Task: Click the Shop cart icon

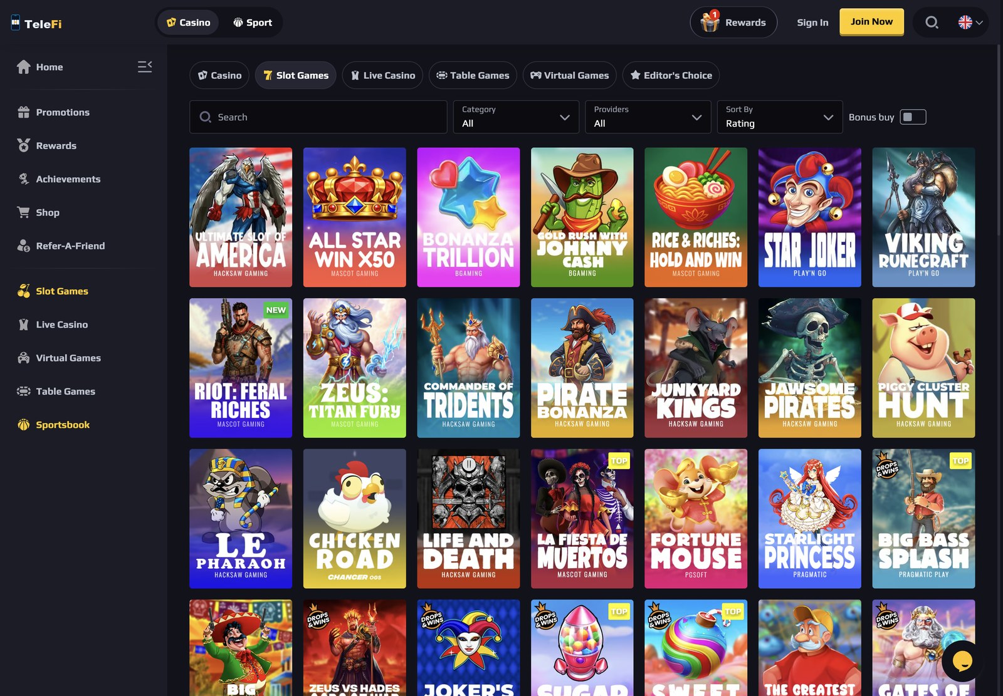Action: click(24, 212)
